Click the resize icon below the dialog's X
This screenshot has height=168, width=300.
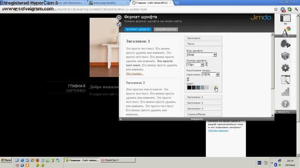click(119, 24)
